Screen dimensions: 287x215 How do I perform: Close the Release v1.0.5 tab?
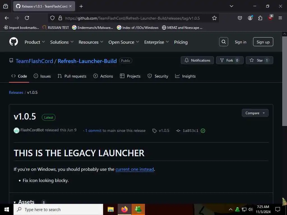coord(70,6)
